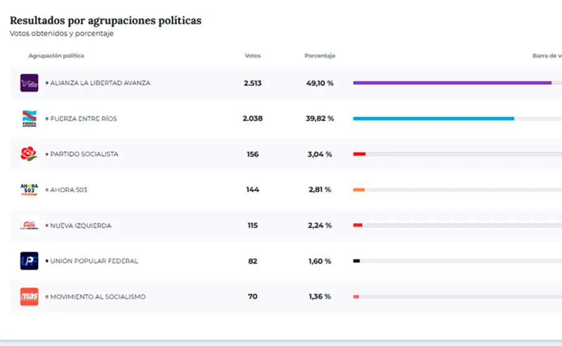Click the Fuerza Entre Ríos party logo
Screen dimensions: 562x346
coord(29,119)
